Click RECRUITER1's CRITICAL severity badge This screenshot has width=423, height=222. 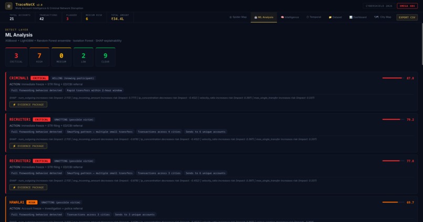(41, 120)
